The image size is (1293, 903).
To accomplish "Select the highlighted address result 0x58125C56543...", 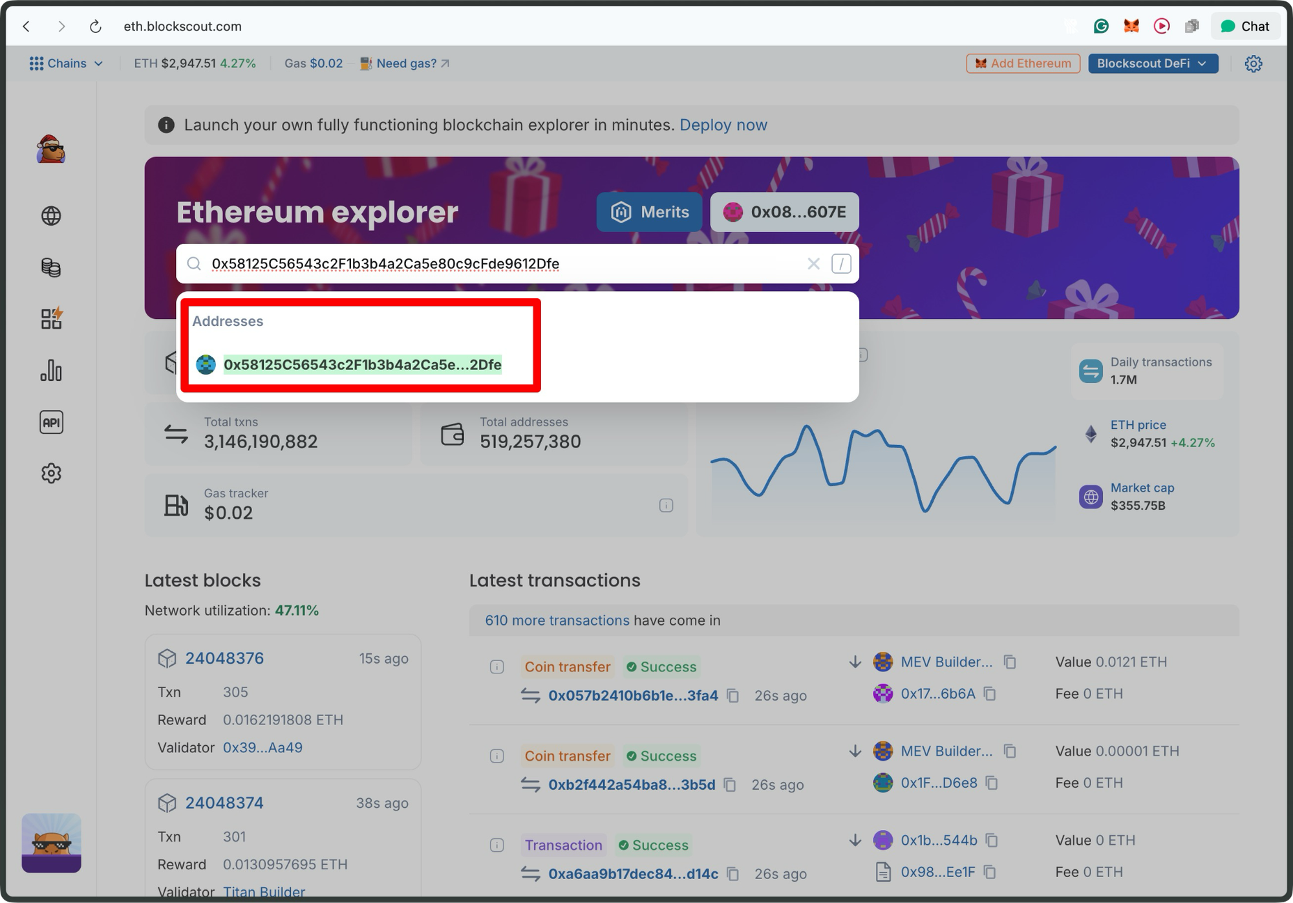I will pos(361,365).
